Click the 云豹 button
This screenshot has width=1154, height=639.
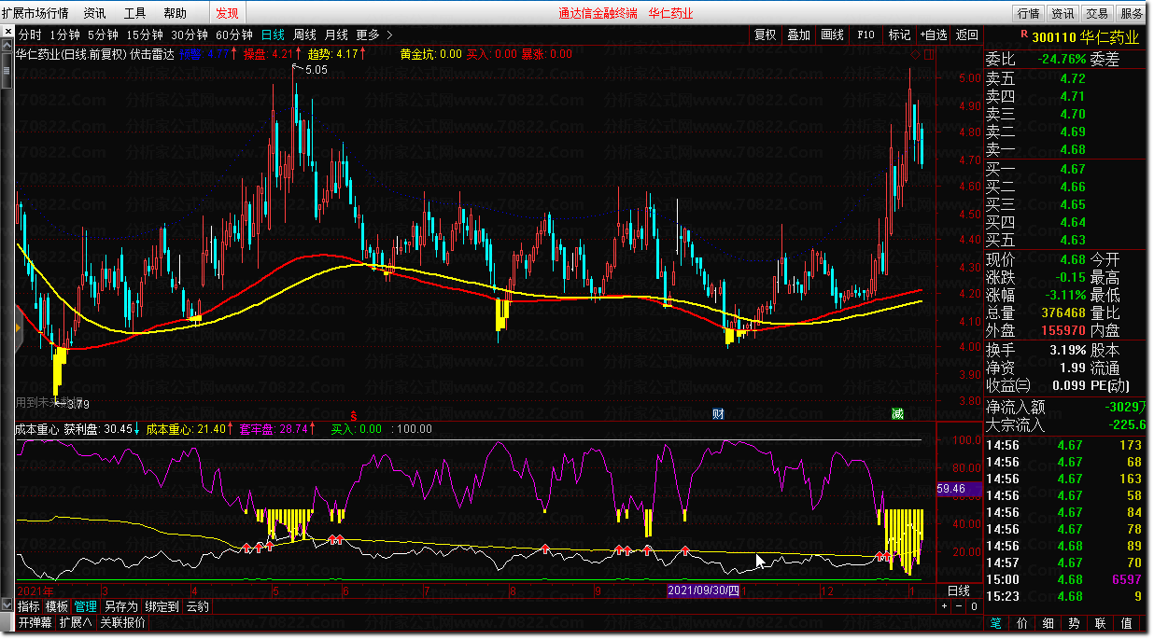197,606
